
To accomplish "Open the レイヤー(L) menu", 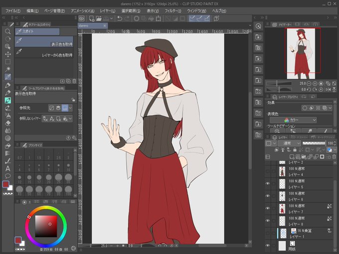I will point(108,11).
